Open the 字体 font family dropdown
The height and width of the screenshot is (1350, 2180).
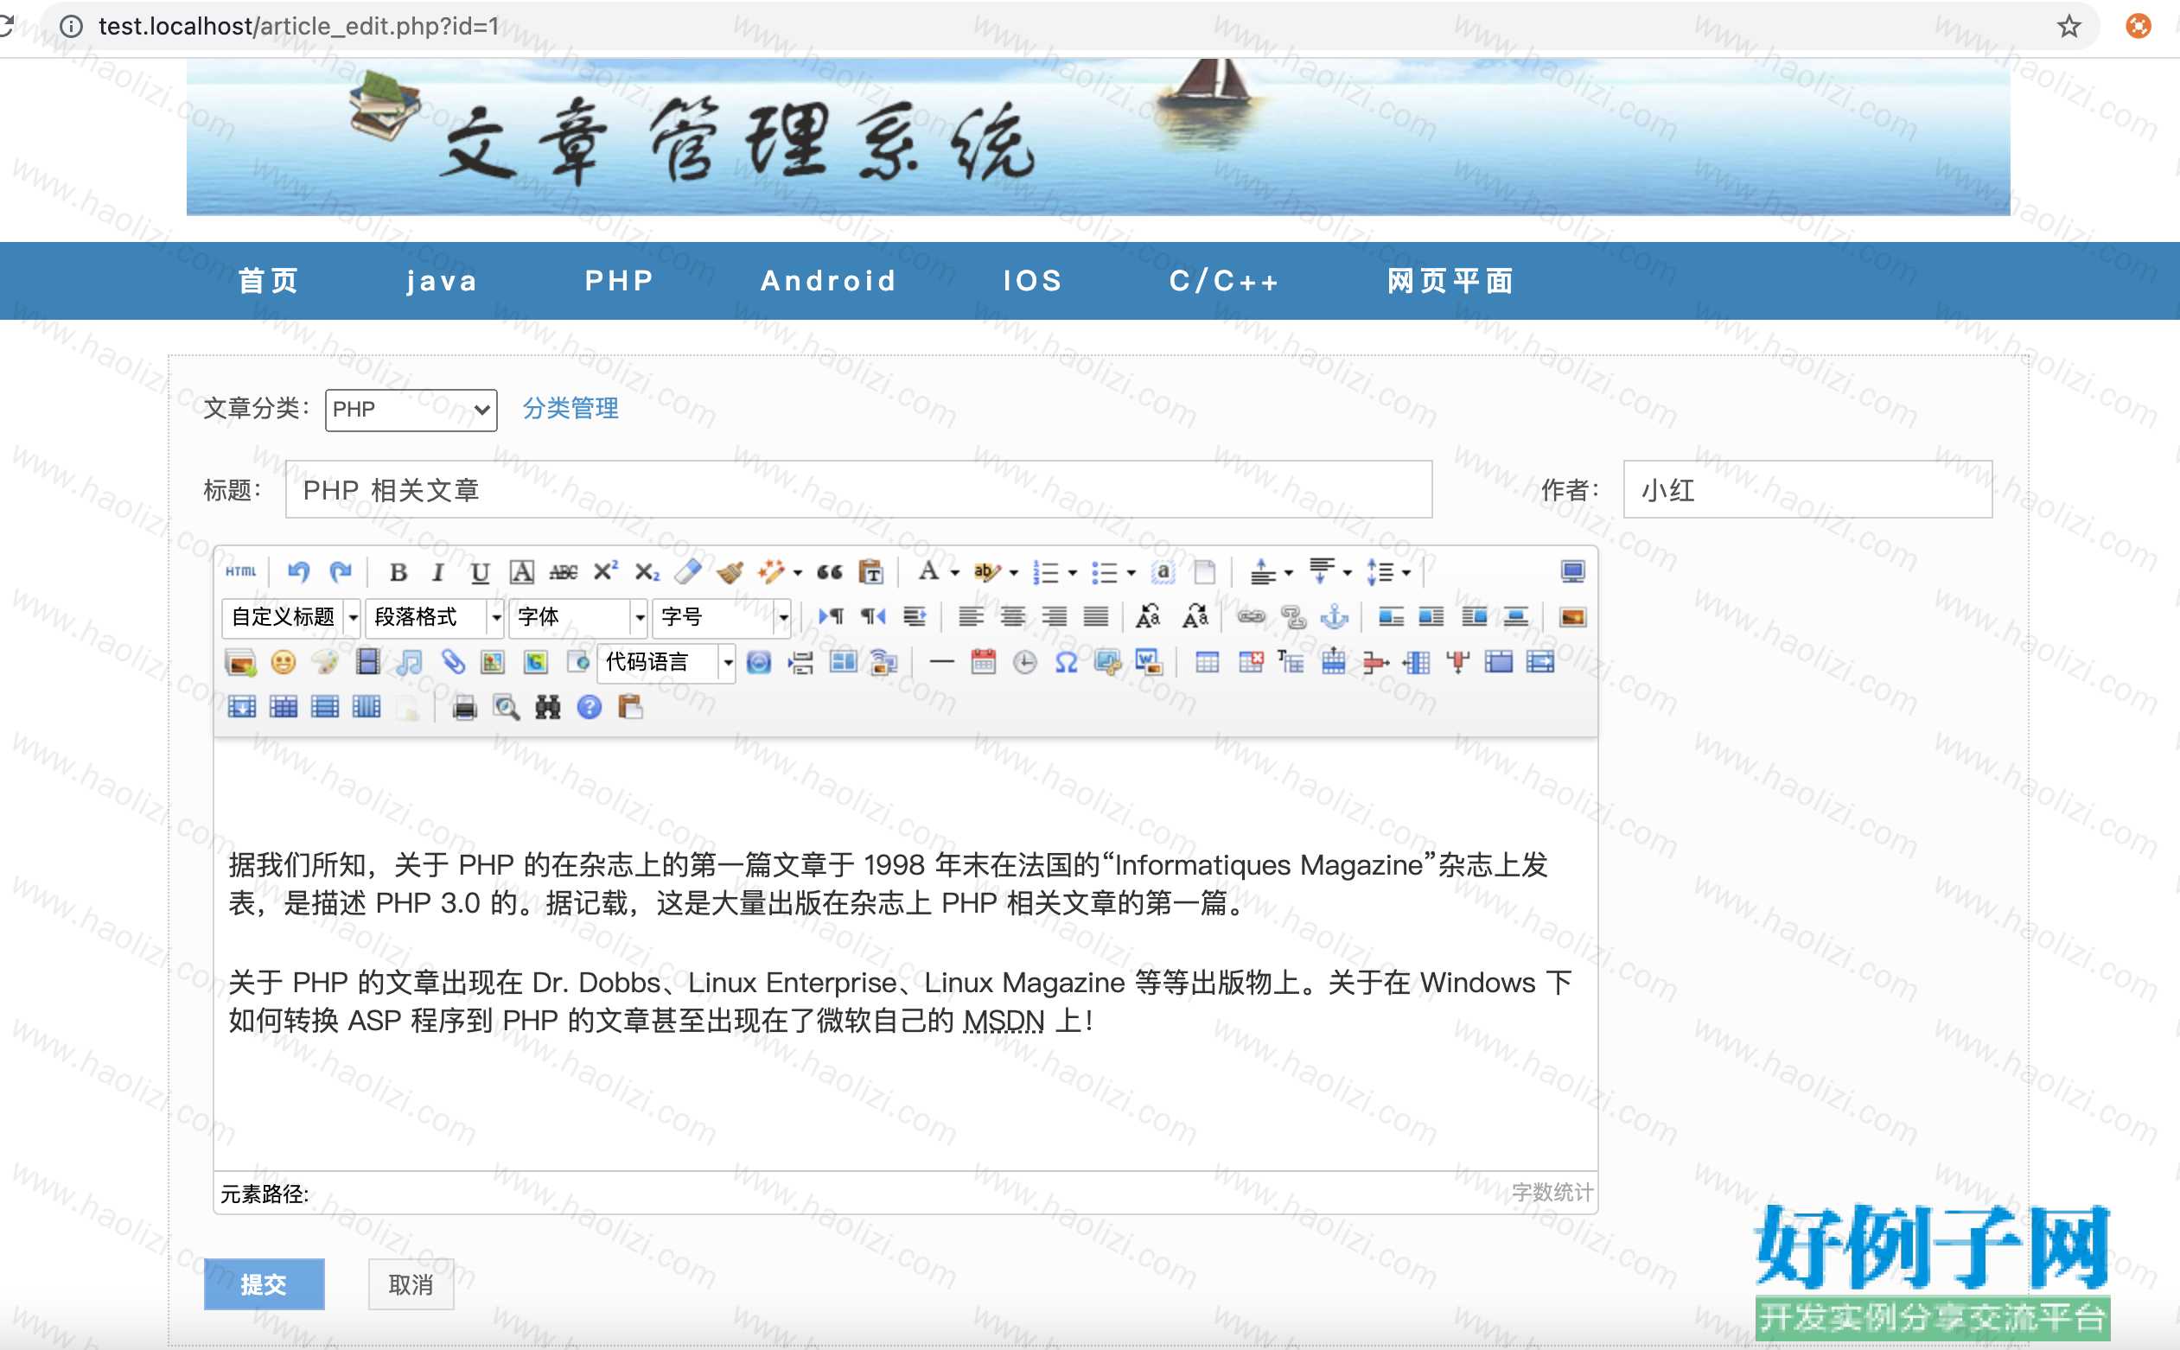[x=578, y=617]
